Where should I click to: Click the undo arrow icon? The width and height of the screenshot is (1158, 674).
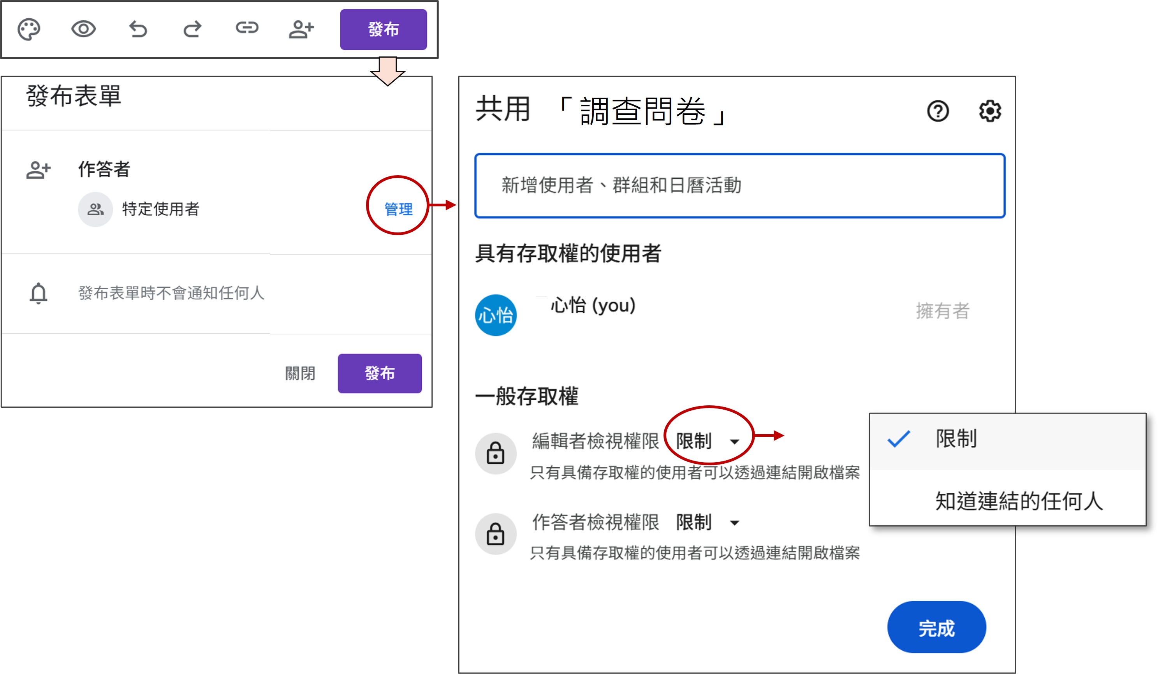(x=138, y=30)
